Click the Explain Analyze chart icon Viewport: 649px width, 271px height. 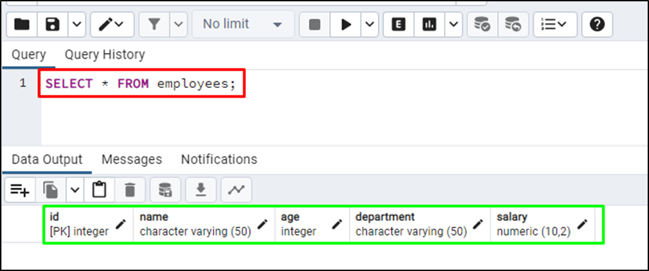[x=430, y=24]
